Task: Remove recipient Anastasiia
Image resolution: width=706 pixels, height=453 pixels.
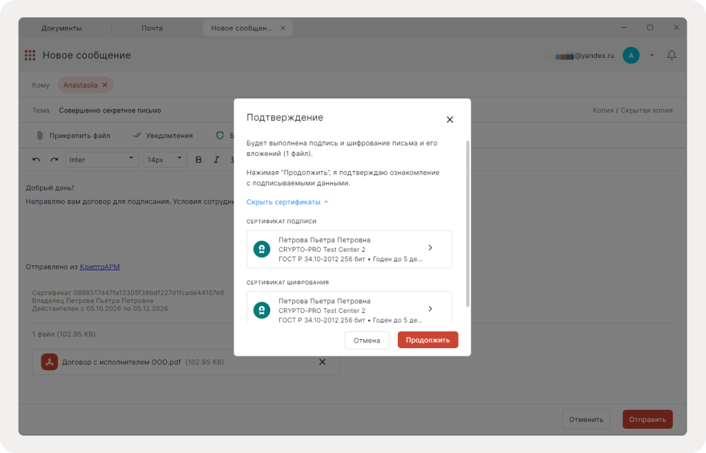Action: (105, 85)
